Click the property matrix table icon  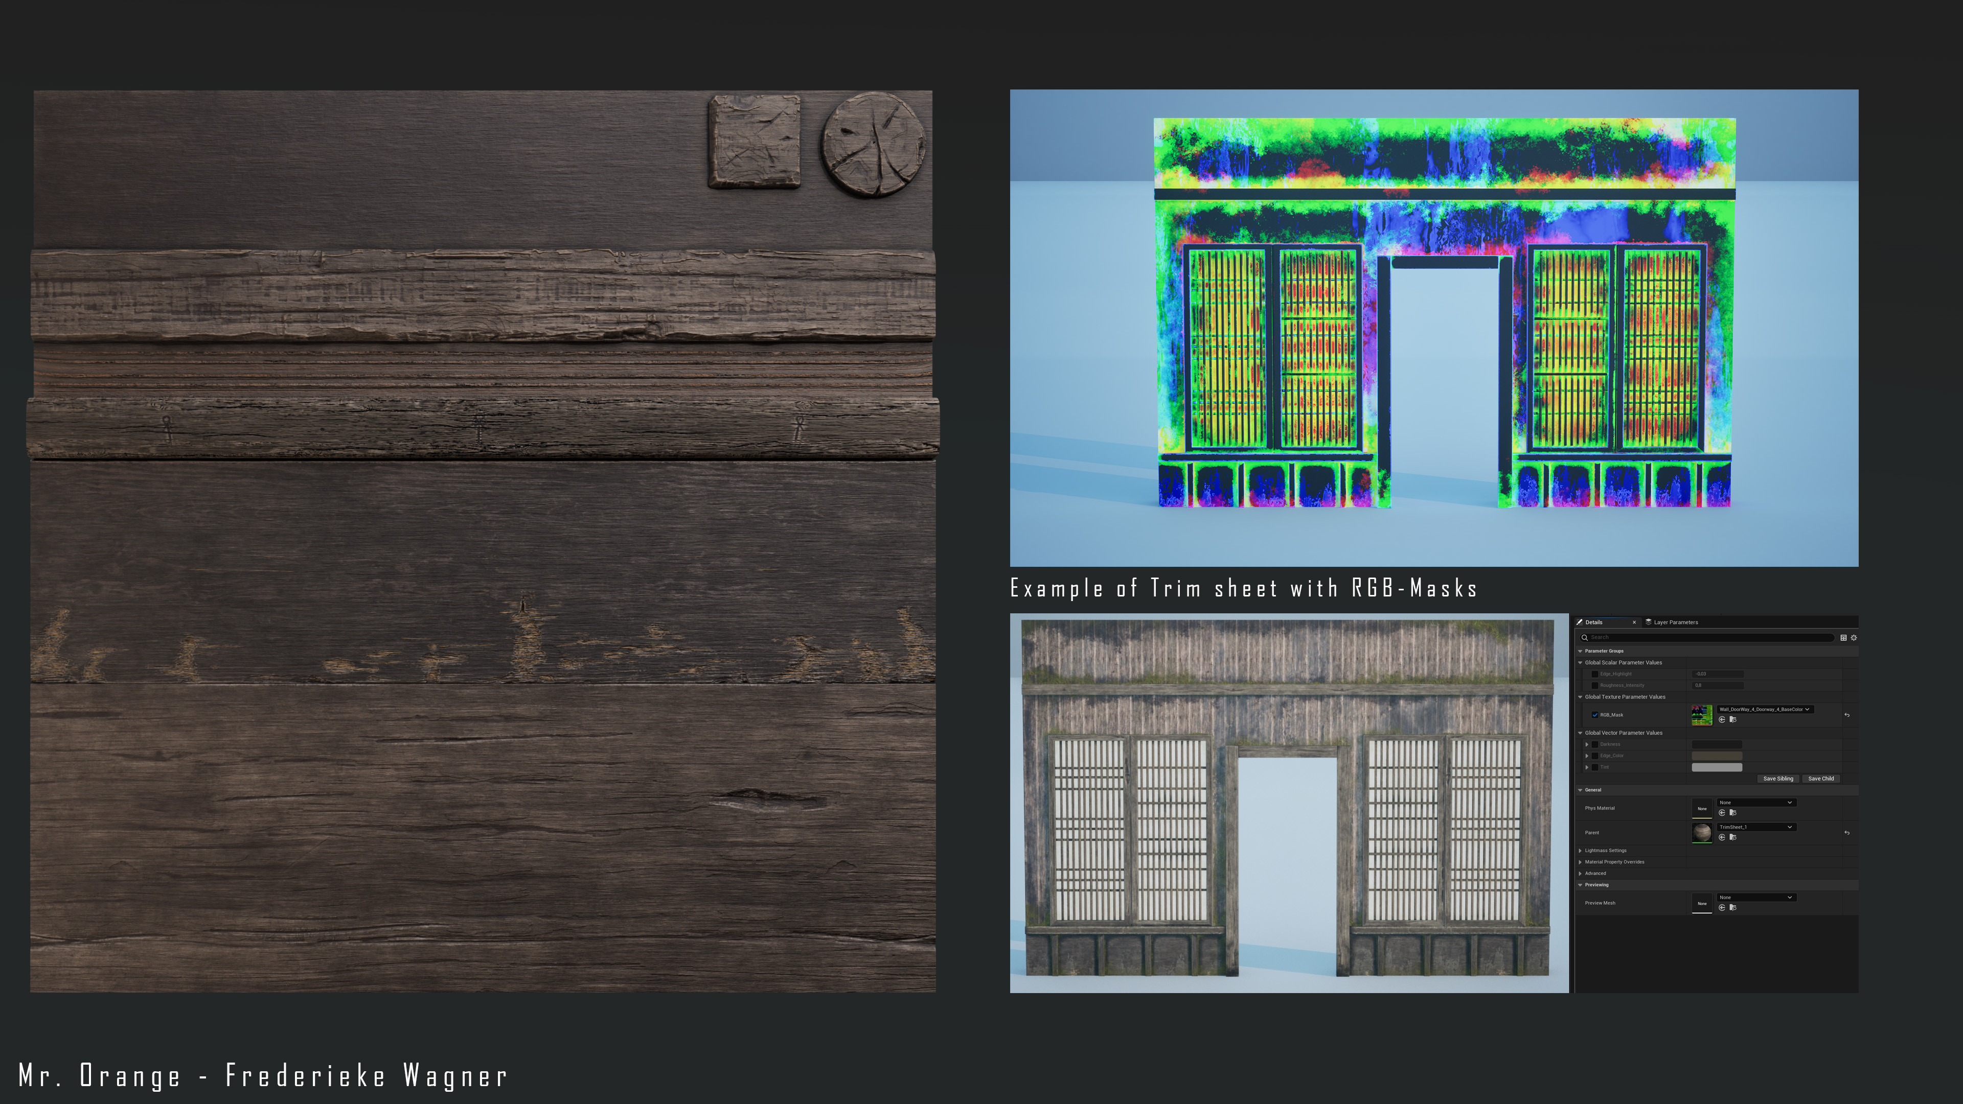tap(1843, 638)
